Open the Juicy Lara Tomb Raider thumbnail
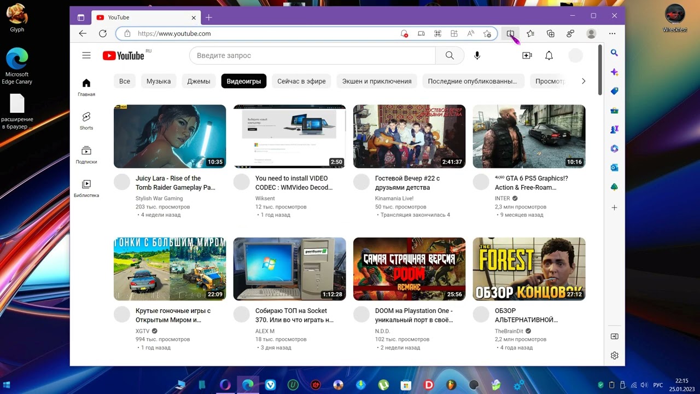The height and width of the screenshot is (394, 700). pos(170,136)
